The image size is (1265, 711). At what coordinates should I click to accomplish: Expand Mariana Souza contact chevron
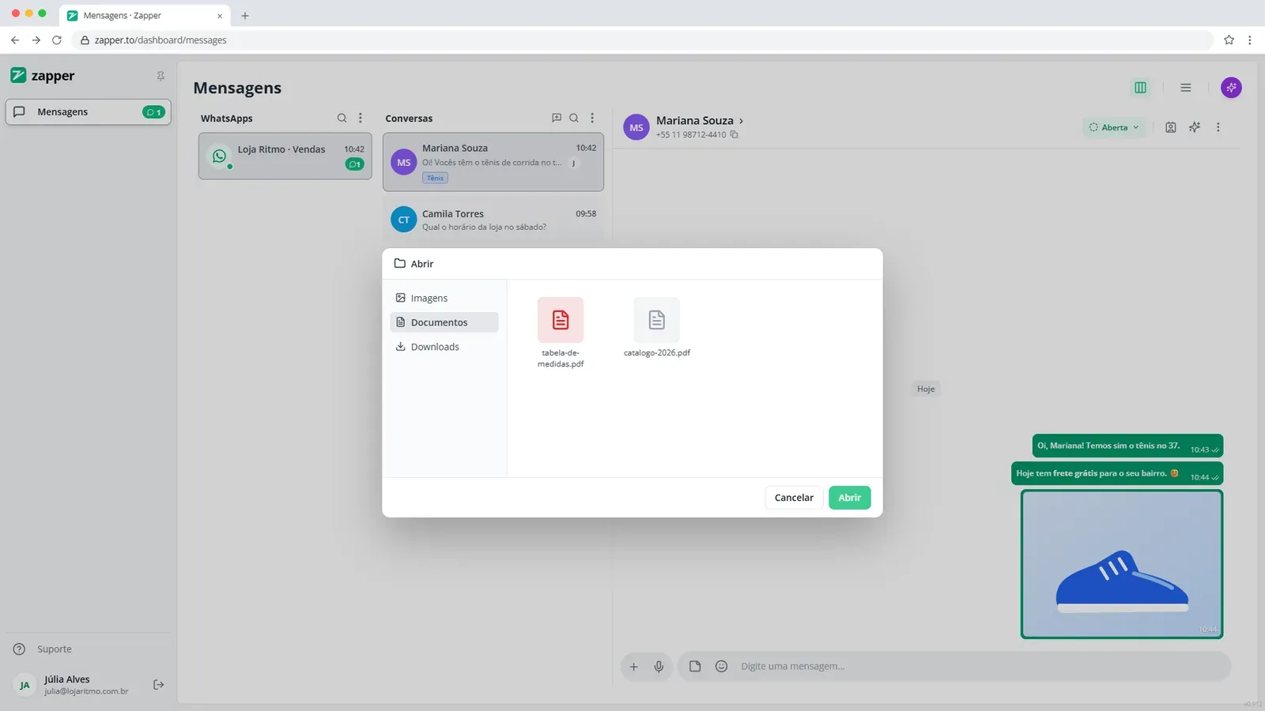click(741, 121)
